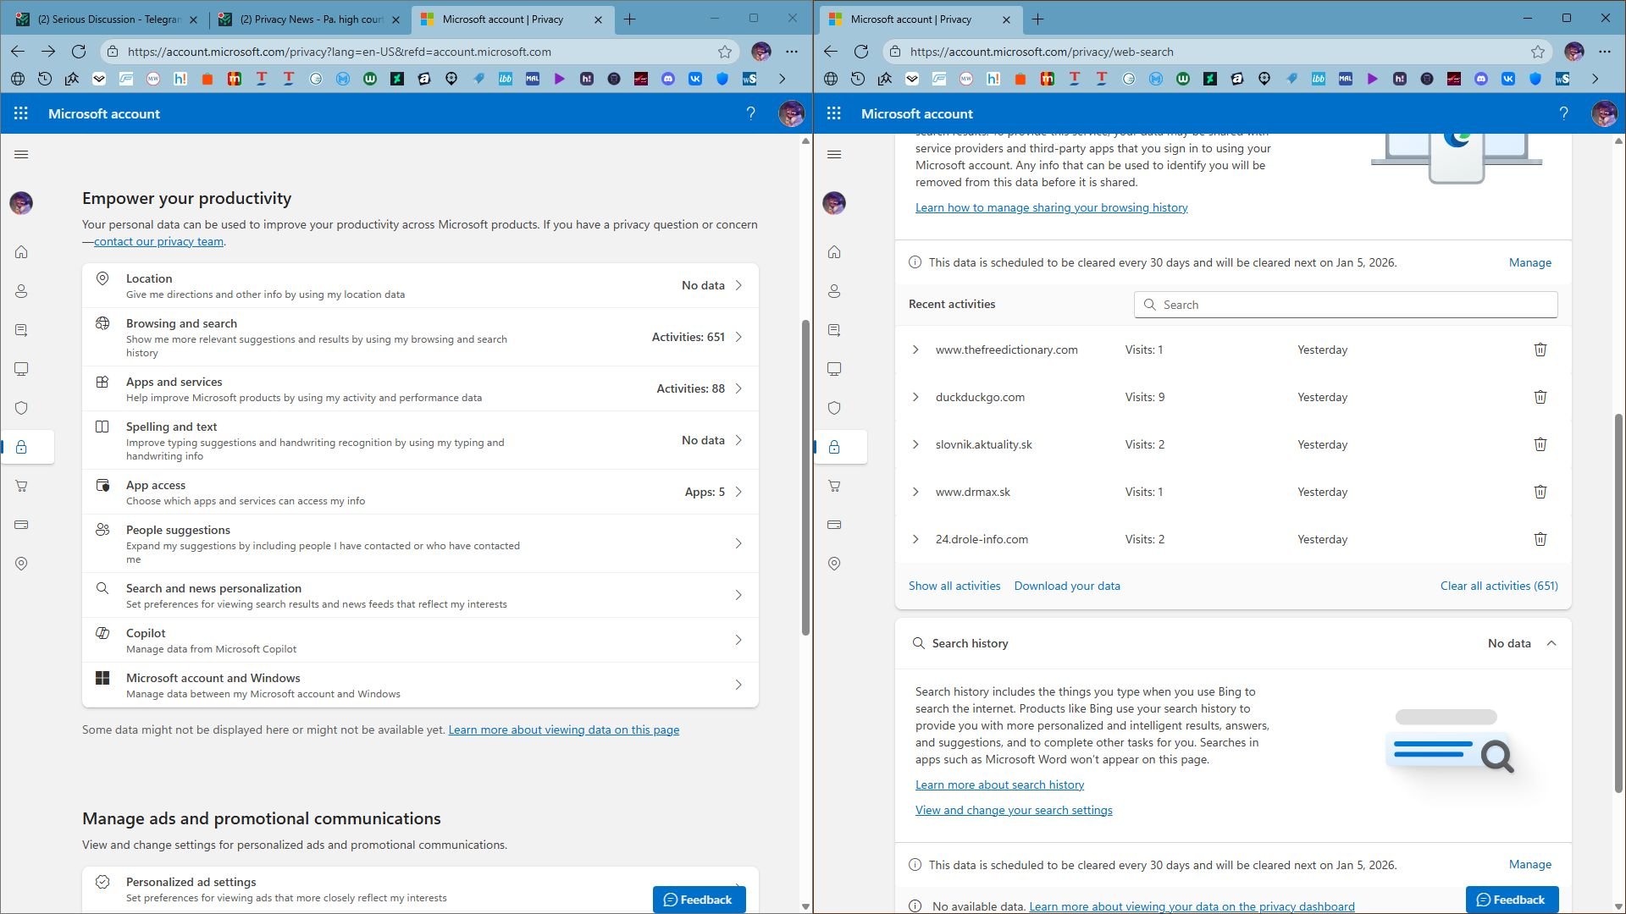Image resolution: width=1626 pixels, height=914 pixels.
Task: Open the Security shield icon in the right sidebar
Action: pos(834,408)
